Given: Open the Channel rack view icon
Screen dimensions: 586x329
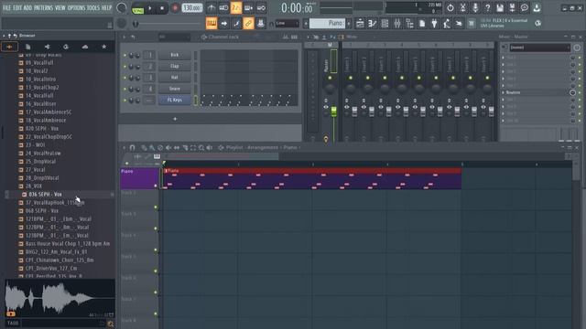Looking at the screenshot, I should tap(385, 24).
